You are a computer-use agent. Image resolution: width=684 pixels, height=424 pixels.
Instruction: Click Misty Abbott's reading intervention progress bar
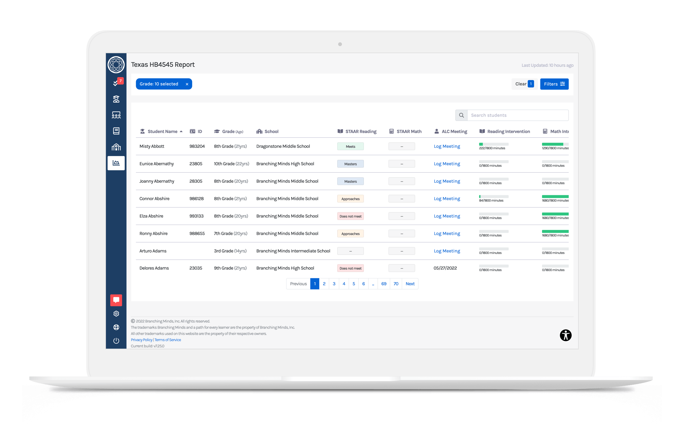(494, 144)
